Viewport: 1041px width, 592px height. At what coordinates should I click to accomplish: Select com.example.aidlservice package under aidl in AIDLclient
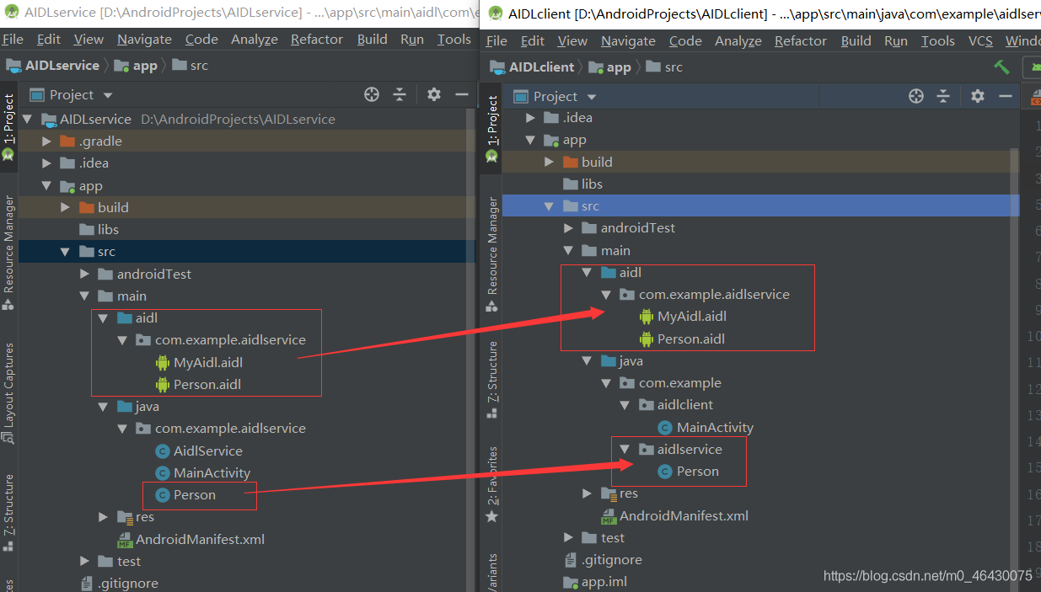[x=704, y=294]
